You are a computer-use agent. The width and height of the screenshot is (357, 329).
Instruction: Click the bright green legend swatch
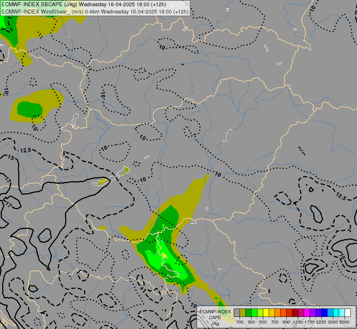pos(254,313)
